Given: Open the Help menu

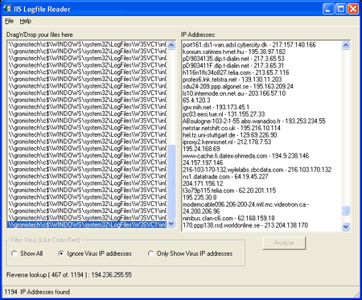Looking at the screenshot, I should tap(26, 21).
